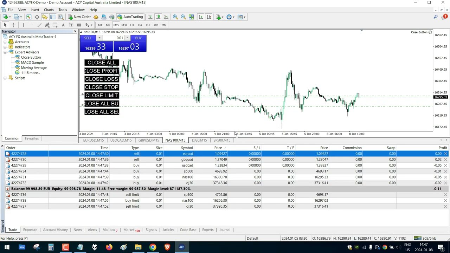Image resolution: width=450 pixels, height=253 pixels.
Task: Set timeframe to D1
Action: 148,25
